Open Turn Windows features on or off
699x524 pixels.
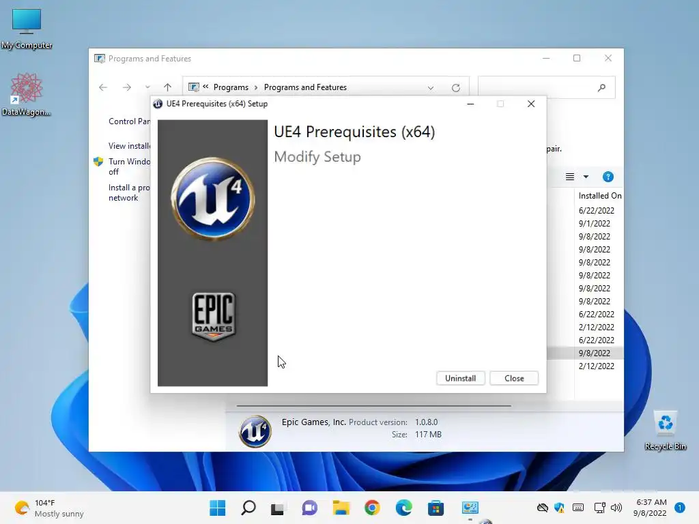tap(129, 166)
